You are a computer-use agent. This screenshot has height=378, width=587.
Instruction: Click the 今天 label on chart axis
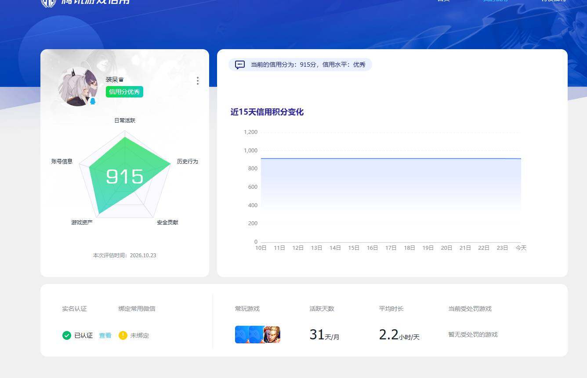(521, 248)
